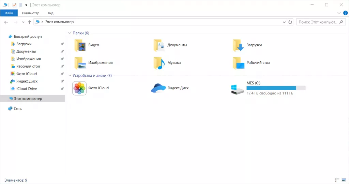Screen dimensions: 349x184
Task: Click the Видео folder label
Action: (93, 45)
